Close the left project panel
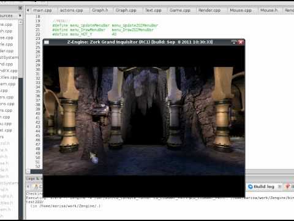The height and width of the screenshot is (221, 294). [x=20, y=8]
